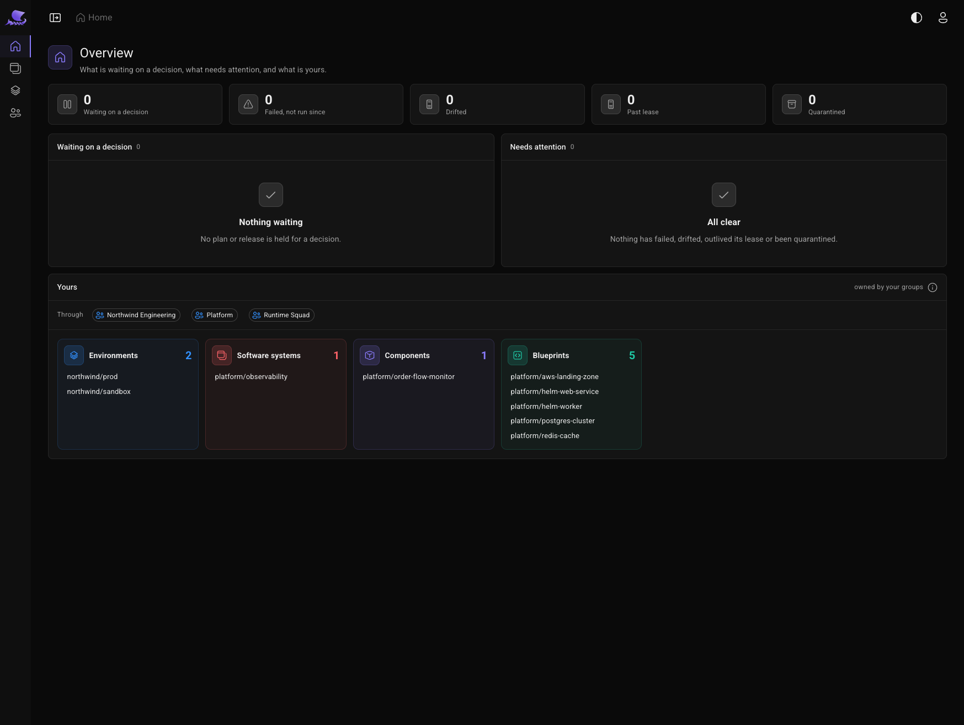Select the Platform group chip

(215, 315)
